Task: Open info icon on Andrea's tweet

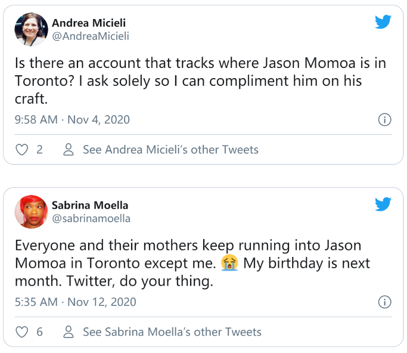Action: 385,120
